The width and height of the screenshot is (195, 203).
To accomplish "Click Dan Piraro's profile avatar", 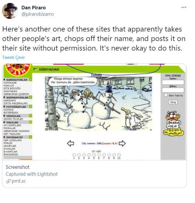I will (x=10, y=11).
